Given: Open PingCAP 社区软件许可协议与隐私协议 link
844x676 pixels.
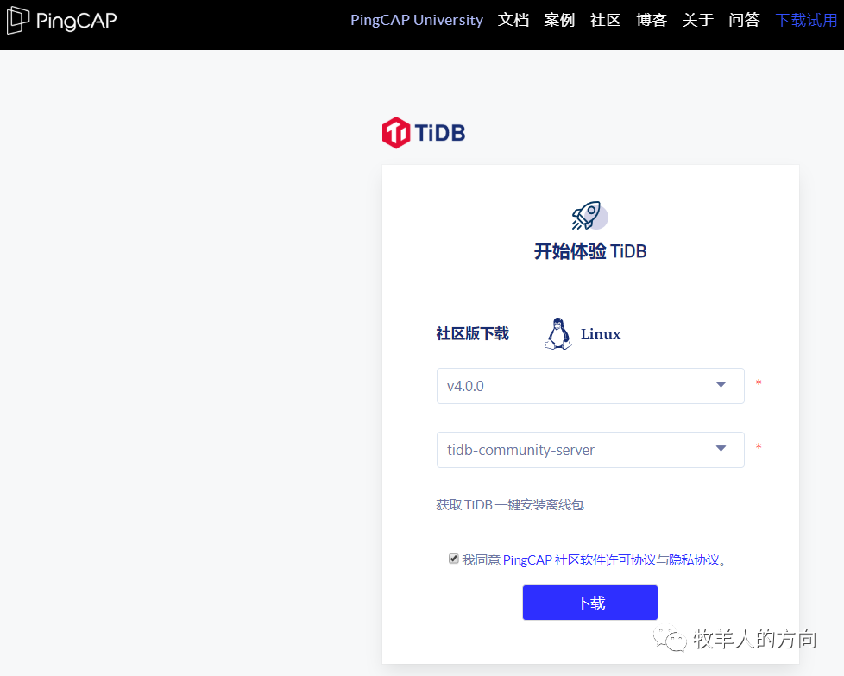Looking at the screenshot, I should point(611,560).
